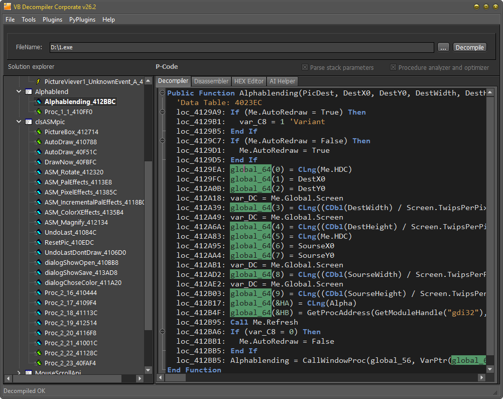The image size is (503, 399).
Task: Switch to the Disassembler tab
Action: point(211,81)
